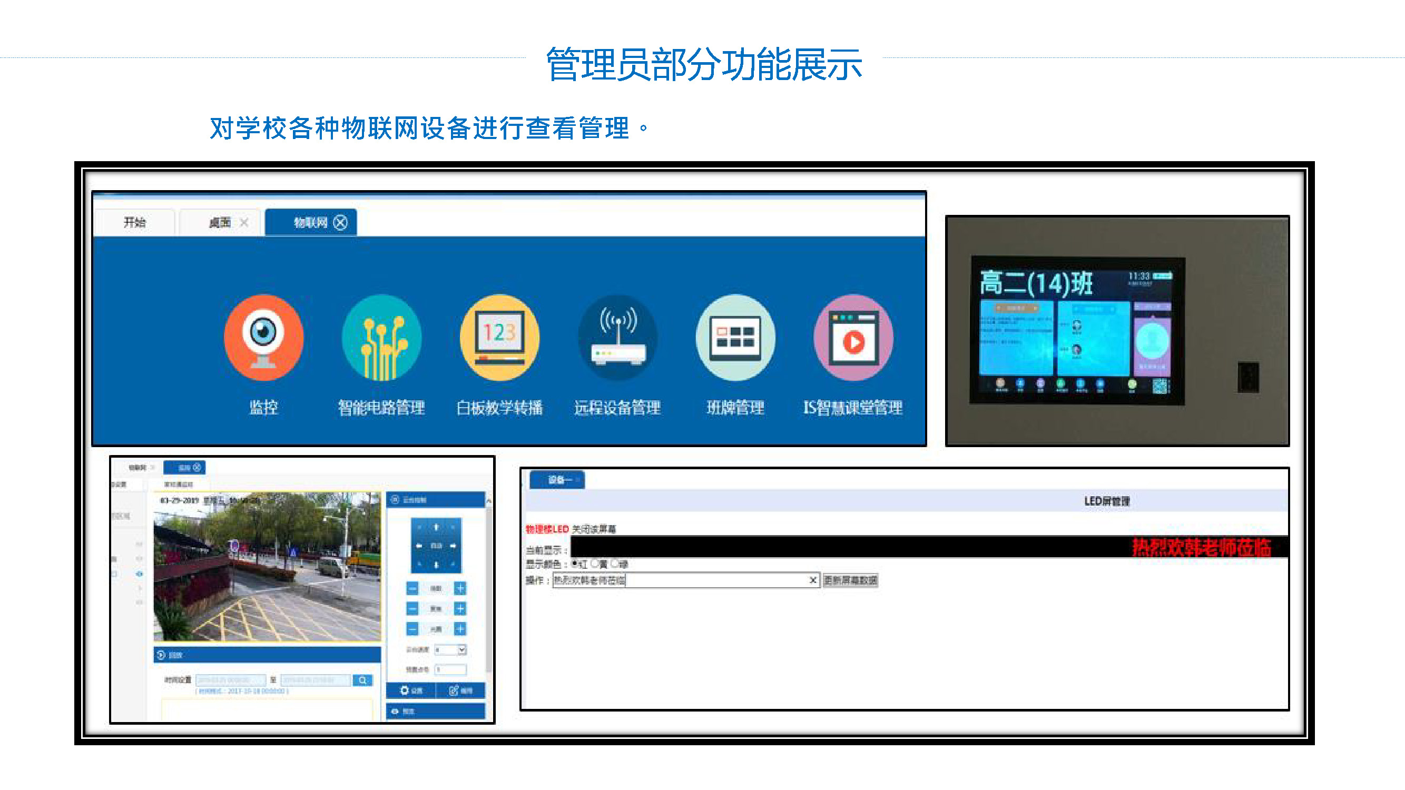Open the 监控 webcam monitoring icon
This screenshot has height=790, width=1405.
pos(263,338)
